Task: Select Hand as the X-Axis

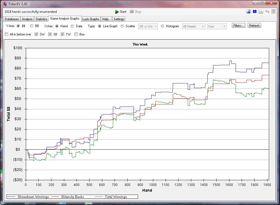Action: pos(57,26)
